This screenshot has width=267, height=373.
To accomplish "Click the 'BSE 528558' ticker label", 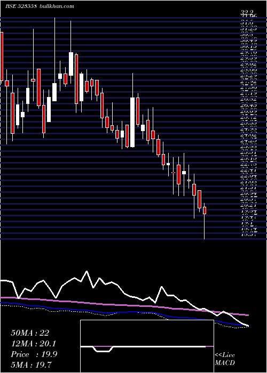I will (21, 6).
